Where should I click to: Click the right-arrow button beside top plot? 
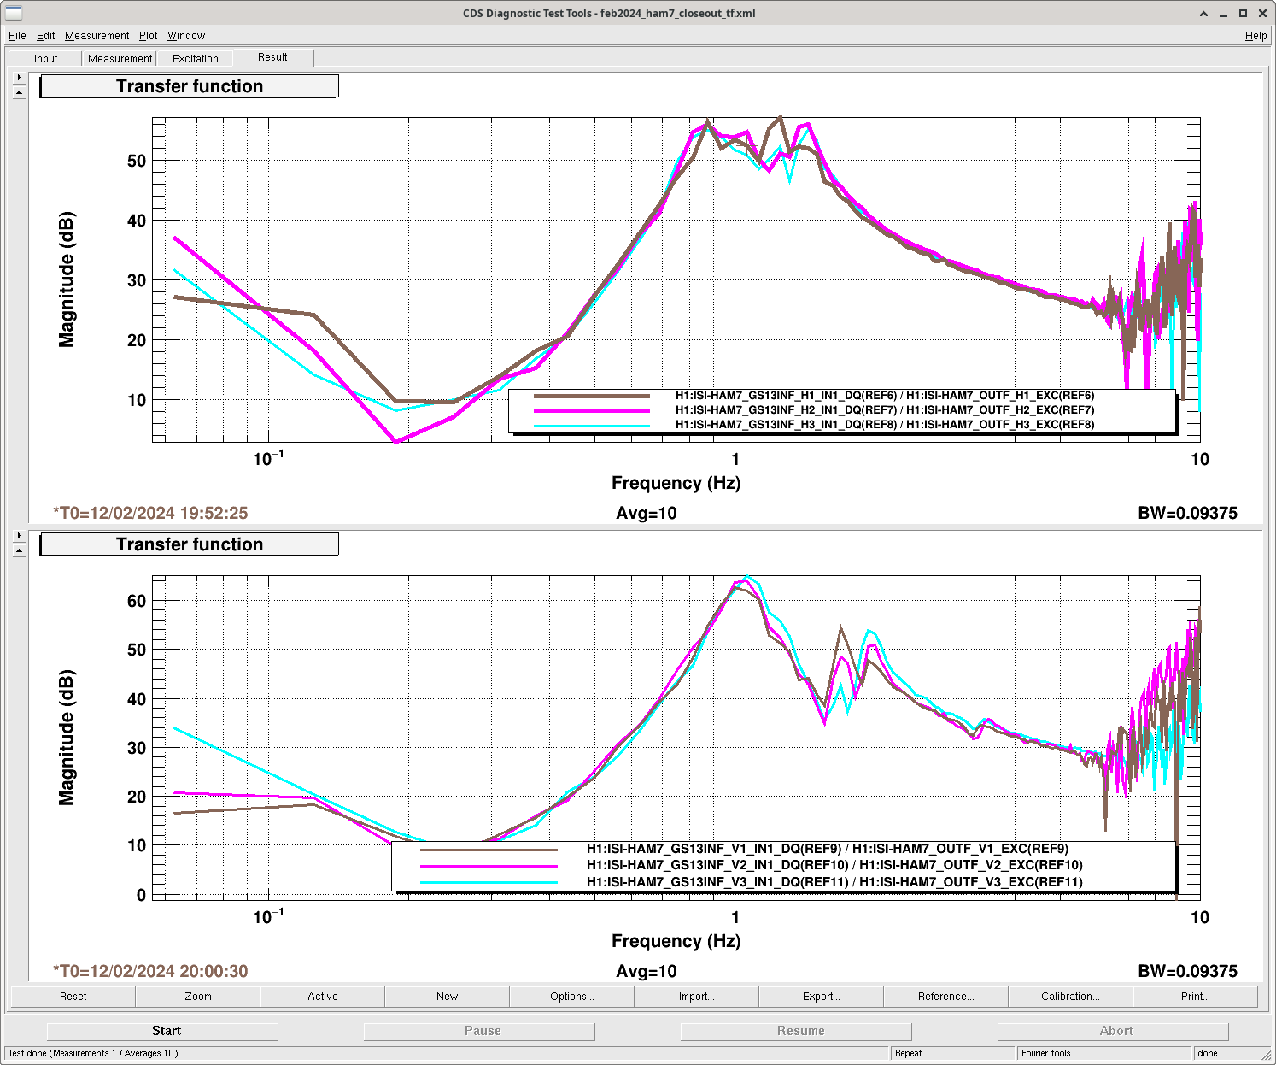click(x=20, y=78)
